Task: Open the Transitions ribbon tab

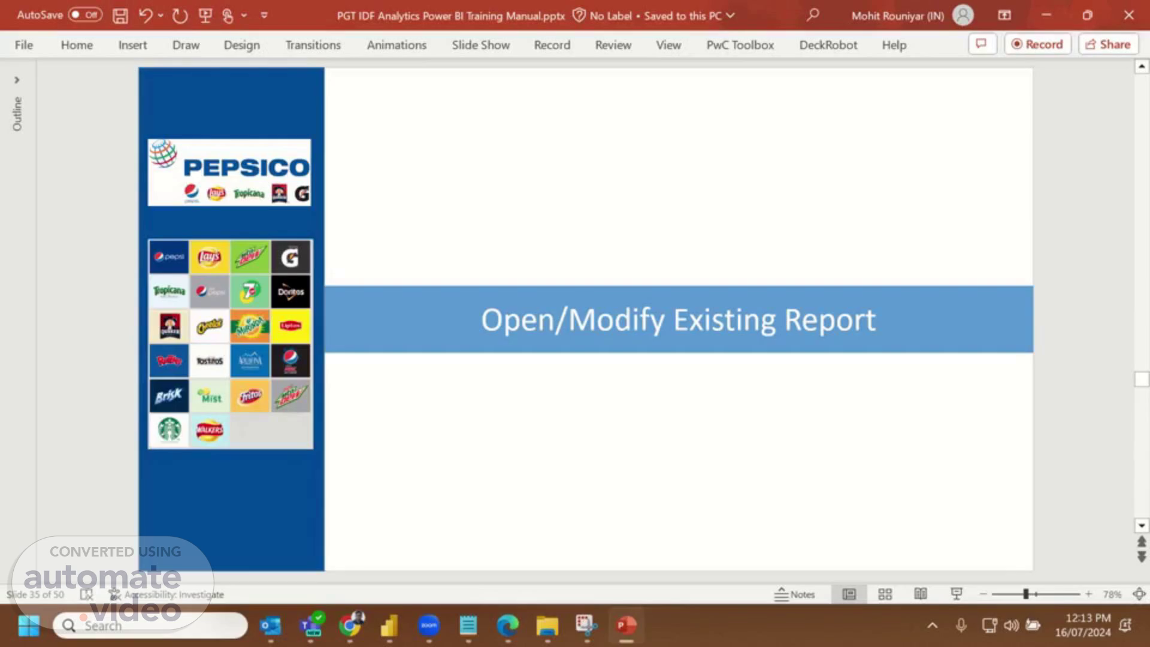Action: click(313, 45)
